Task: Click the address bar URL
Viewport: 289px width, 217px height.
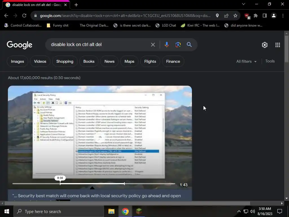Action: pos(125,16)
